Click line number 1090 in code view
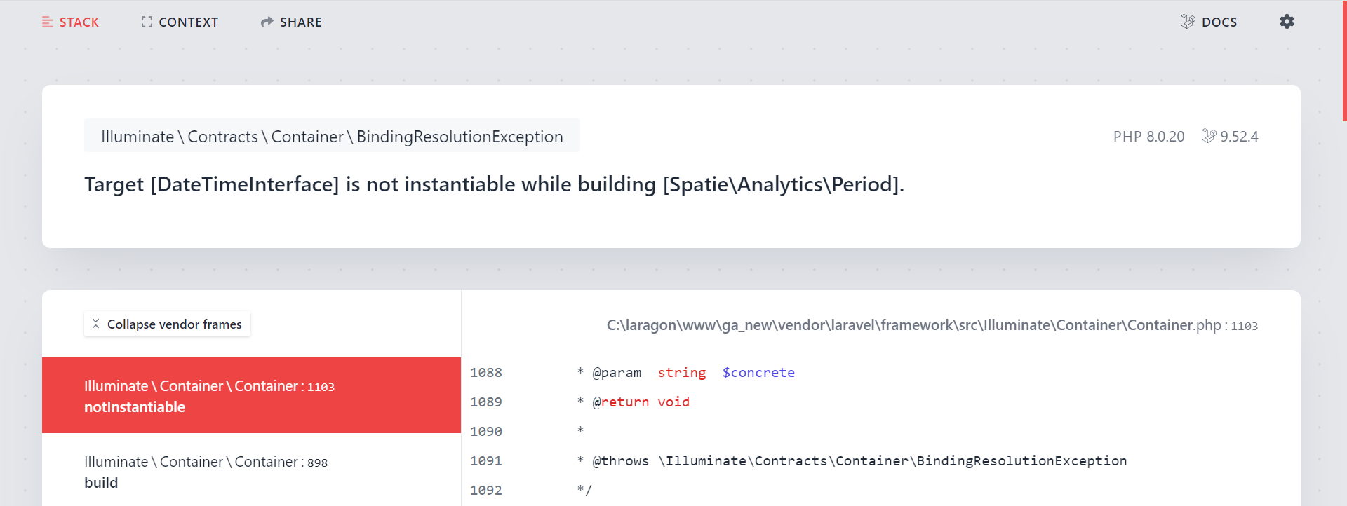 pyautogui.click(x=486, y=432)
